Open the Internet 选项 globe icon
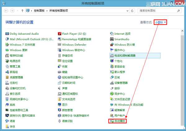186x131 pixels. [112, 34]
